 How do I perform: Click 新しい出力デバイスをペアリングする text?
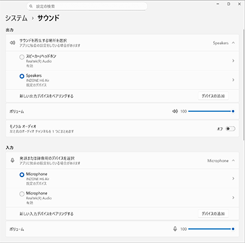pyautogui.click(x=47, y=96)
